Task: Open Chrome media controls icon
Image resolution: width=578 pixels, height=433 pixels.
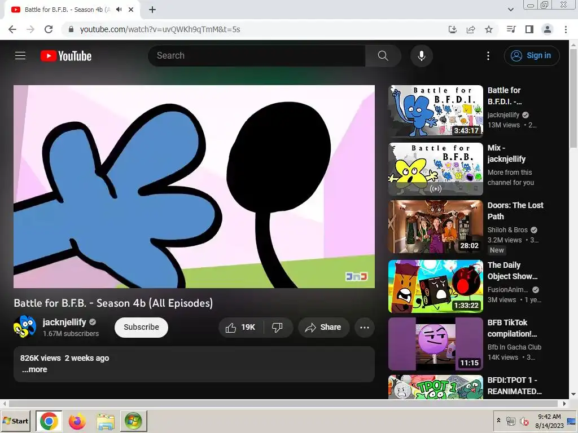Action: click(511, 29)
